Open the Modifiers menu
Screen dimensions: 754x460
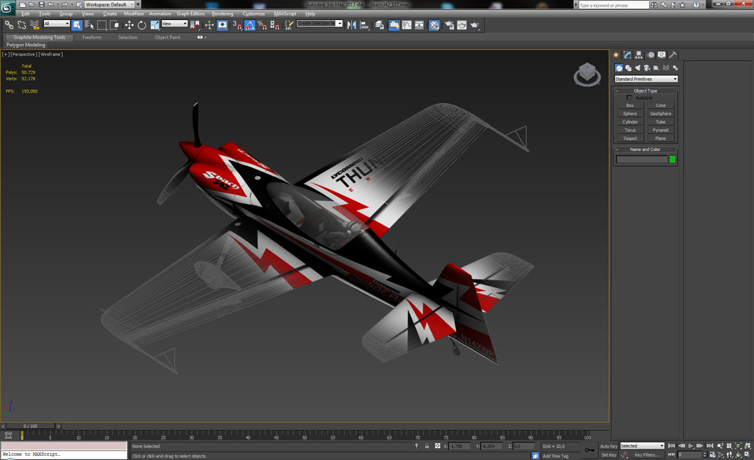133,14
